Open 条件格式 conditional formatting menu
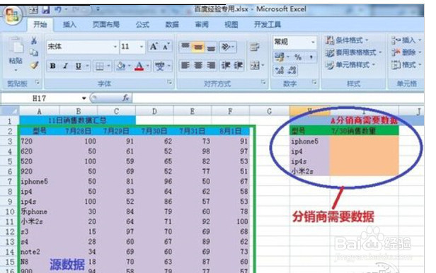 (347, 40)
